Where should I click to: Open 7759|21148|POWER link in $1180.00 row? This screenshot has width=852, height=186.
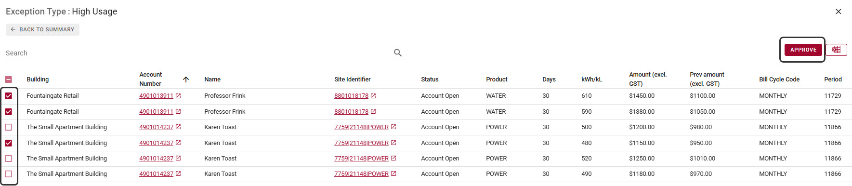coord(361,174)
